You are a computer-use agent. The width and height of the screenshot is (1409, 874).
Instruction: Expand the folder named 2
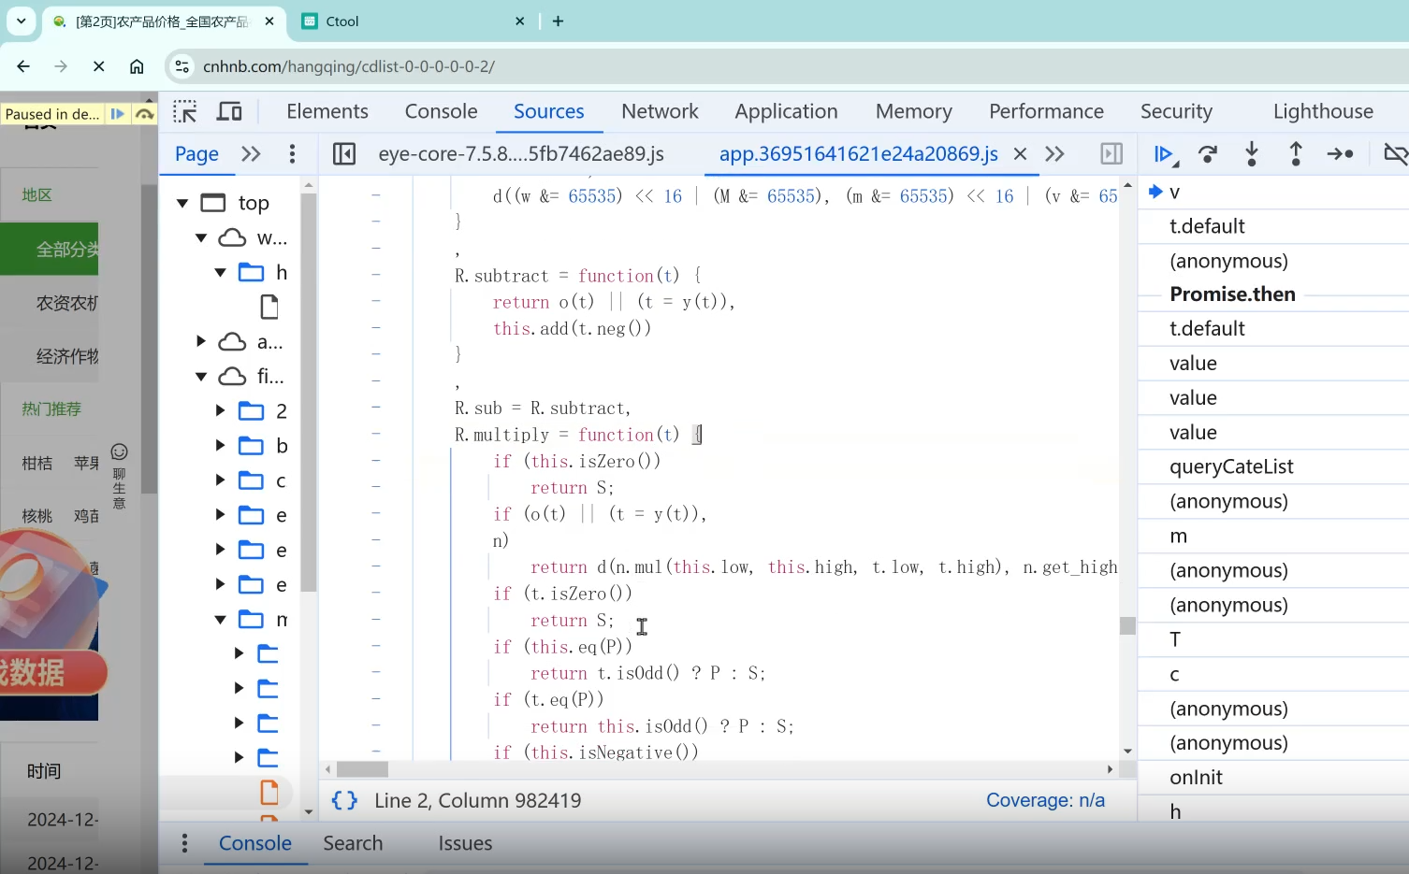click(221, 410)
